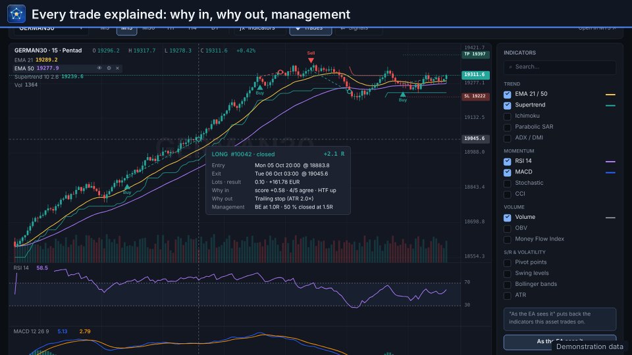Image resolution: width=632 pixels, height=355 pixels.
Task: Click the yellow EMA 21 / 50 color swatch
Action: [x=610, y=95]
